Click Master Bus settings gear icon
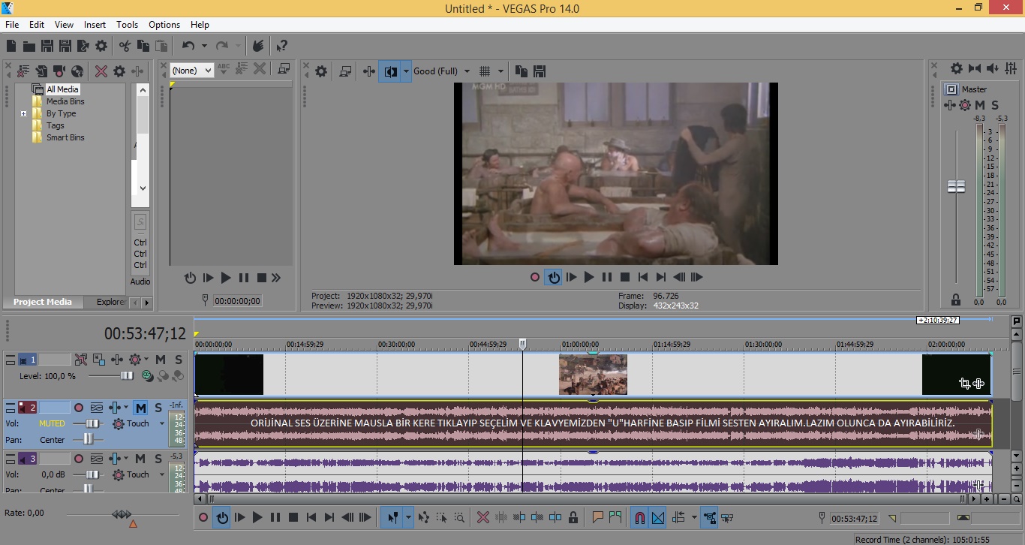1025x545 pixels. pos(957,68)
